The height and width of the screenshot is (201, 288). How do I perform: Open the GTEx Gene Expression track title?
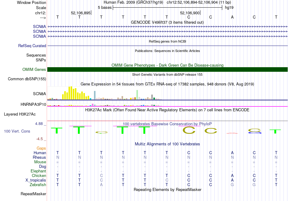(x=167, y=84)
